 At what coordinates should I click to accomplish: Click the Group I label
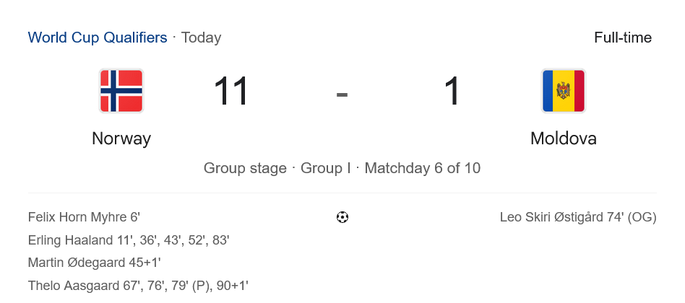(325, 169)
